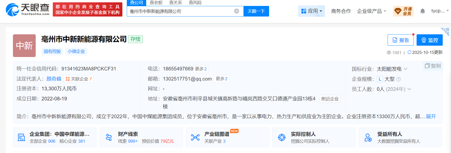The height and width of the screenshot is (153, 451).
Task: Switch to the 查风险 tab
Action: point(195,3)
